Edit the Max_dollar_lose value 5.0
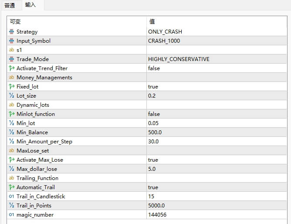Image resolution: width=291 pixels, height=224 pixels. (152, 169)
